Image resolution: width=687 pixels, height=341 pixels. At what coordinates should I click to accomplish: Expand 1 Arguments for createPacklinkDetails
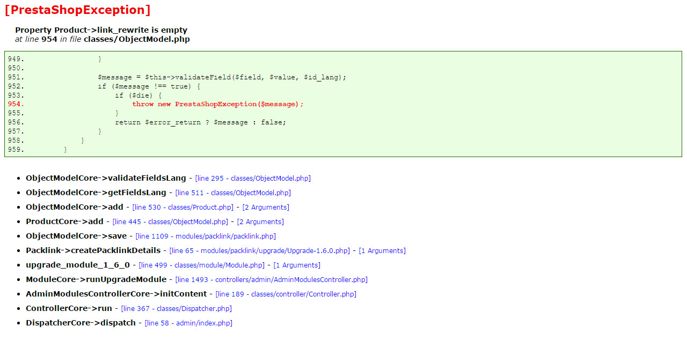(382, 250)
